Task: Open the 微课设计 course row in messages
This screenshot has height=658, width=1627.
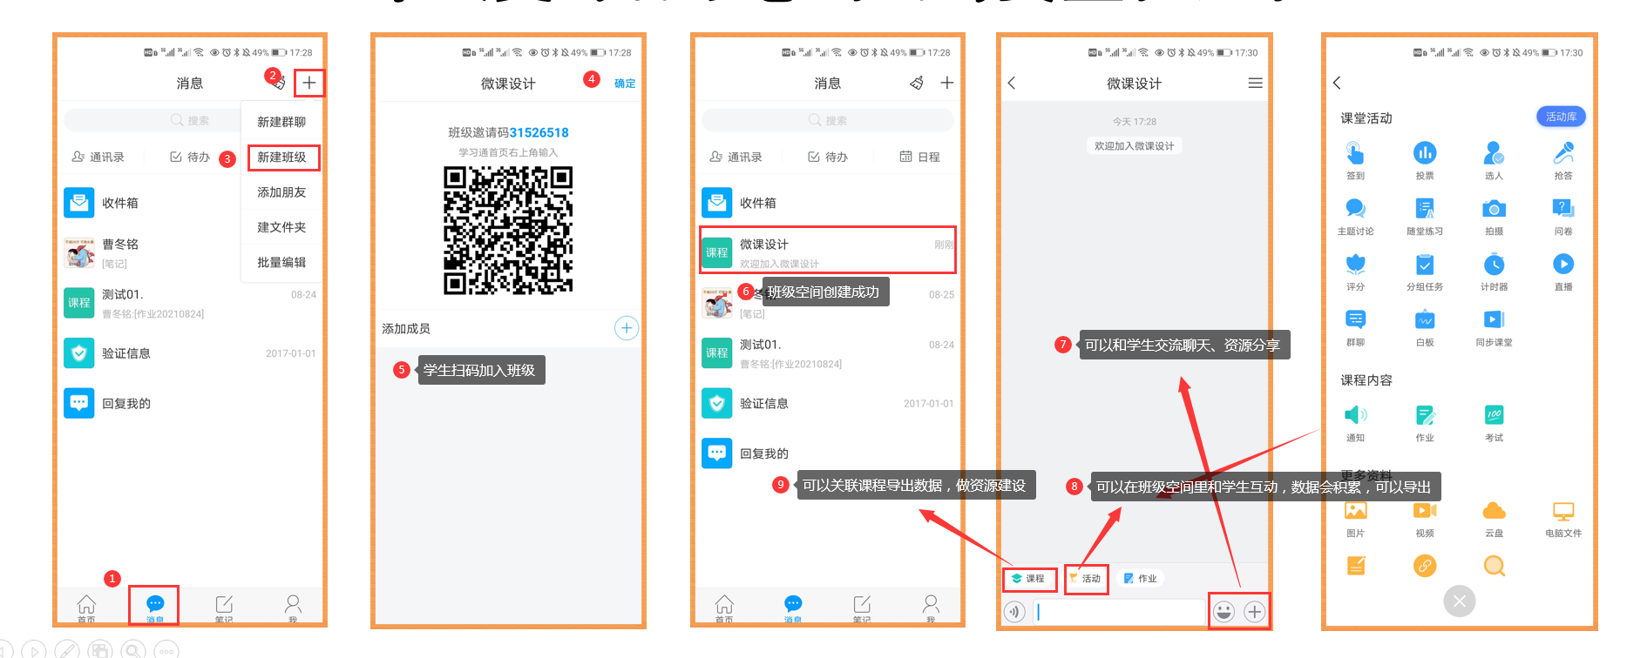Action: (x=828, y=251)
